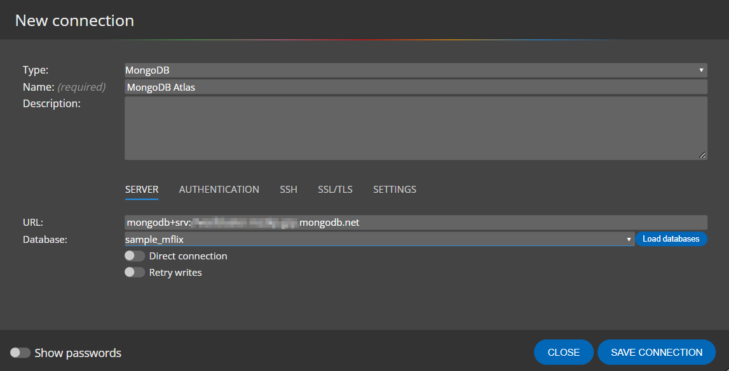Click the New connection title bar

click(74, 20)
